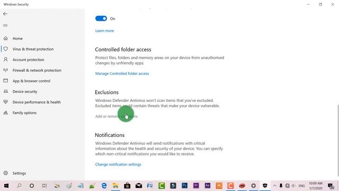This screenshot has width=339, height=191.
Task: Launch Premiere Pro from taskbar
Action: (x=196, y=186)
